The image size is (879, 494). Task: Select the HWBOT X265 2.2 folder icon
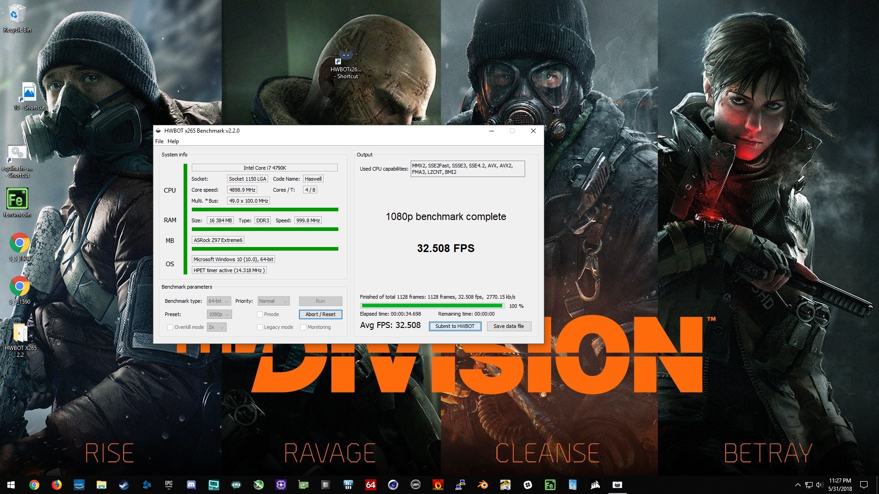(x=20, y=340)
